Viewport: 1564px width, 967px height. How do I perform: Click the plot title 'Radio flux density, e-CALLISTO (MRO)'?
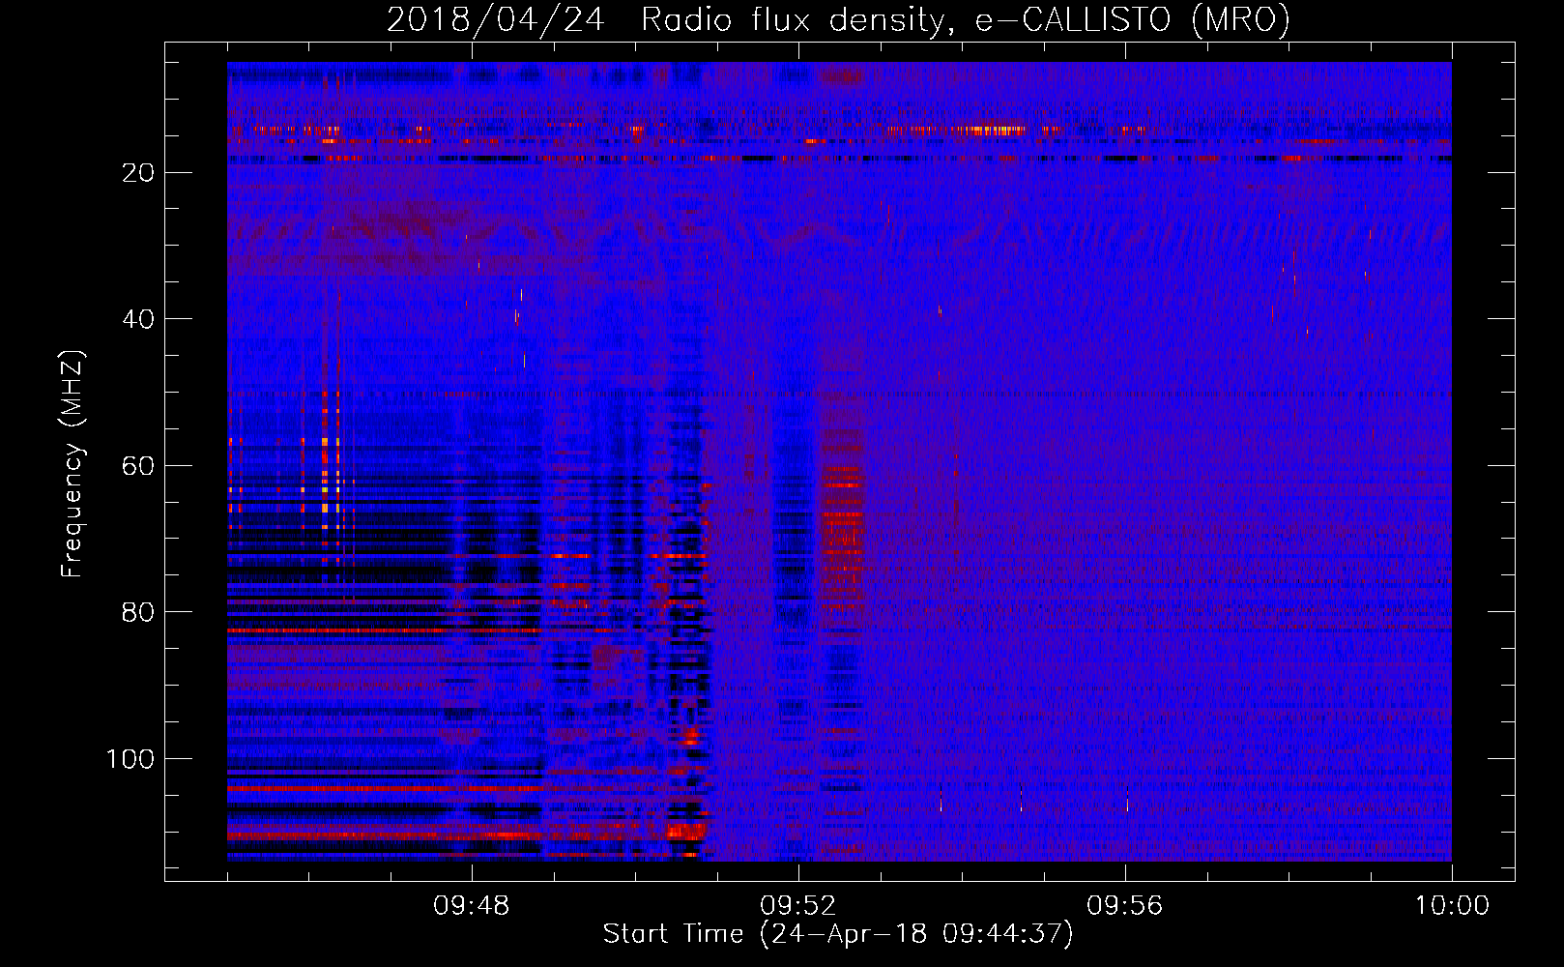tap(966, 20)
